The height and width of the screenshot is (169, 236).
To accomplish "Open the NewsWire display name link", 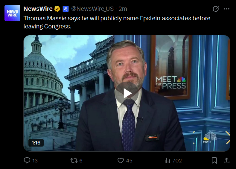I will coord(38,9).
